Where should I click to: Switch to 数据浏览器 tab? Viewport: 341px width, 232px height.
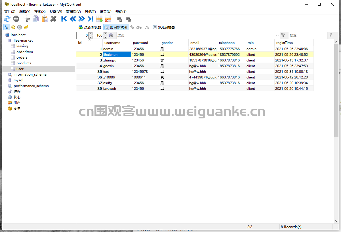point(116,27)
